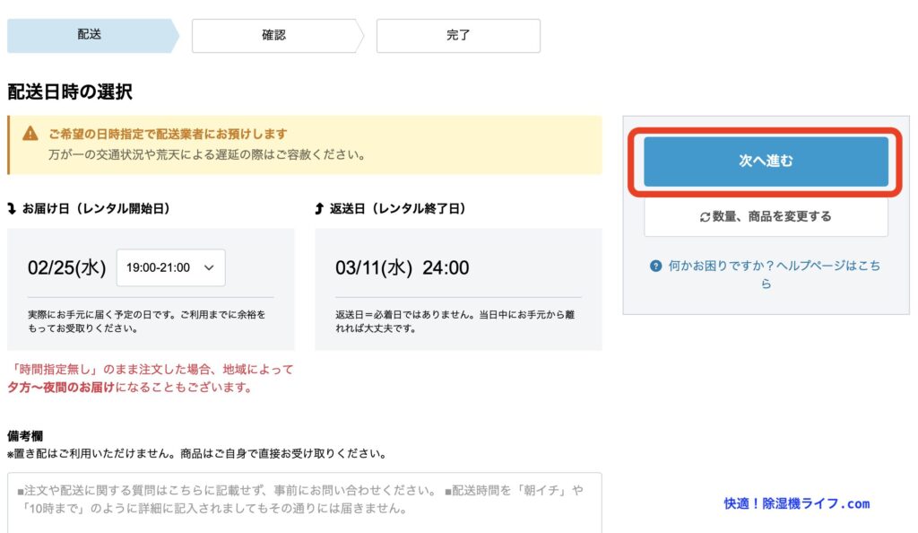Click the 03/11(水) 24:00 return date
918x533 pixels.
click(x=402, y=267)
